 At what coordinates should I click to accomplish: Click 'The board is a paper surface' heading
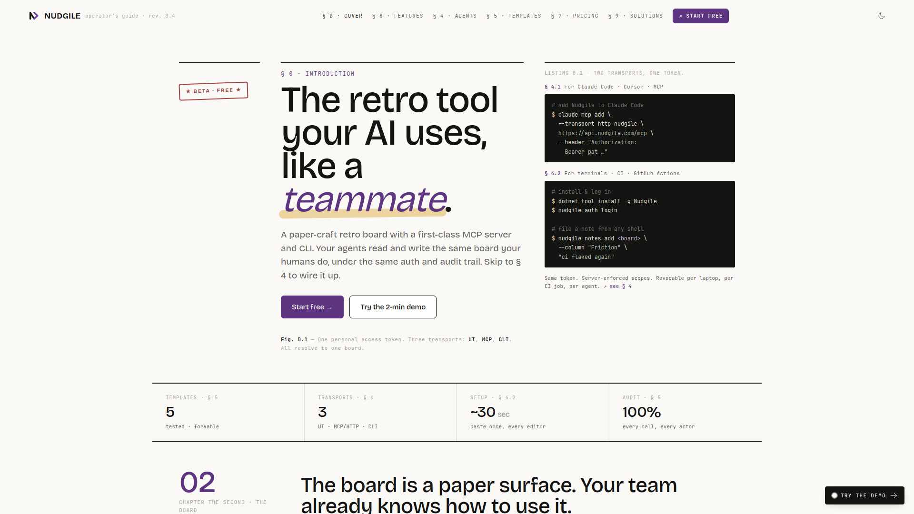point(489,495)
